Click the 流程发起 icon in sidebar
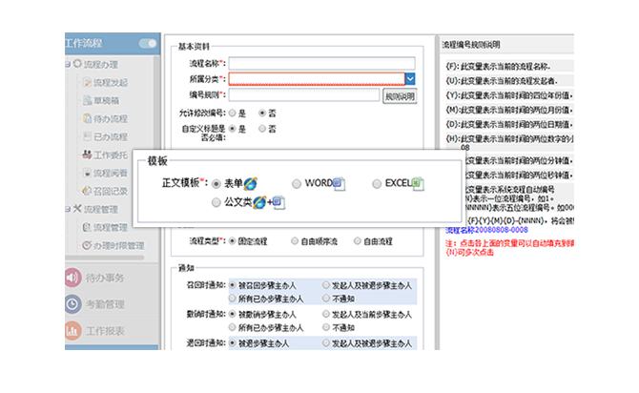 (86, 83)
